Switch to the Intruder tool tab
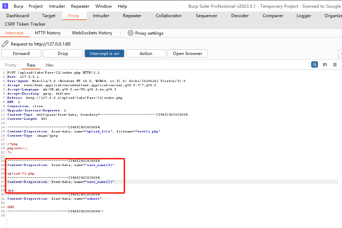The image size is (342, 228). point(101,15)
